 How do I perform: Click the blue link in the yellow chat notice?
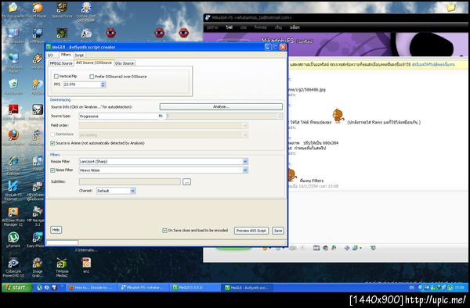coord(433,64)
